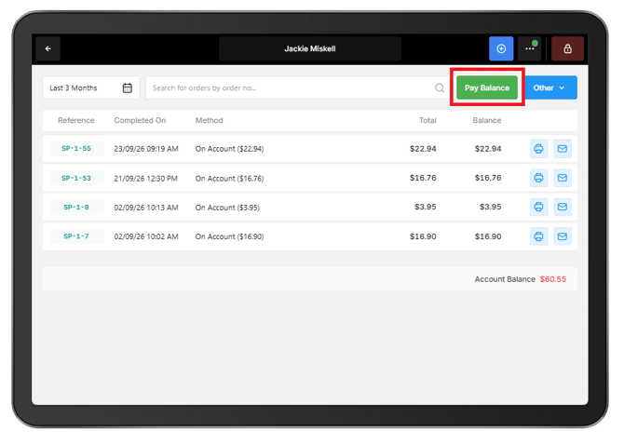The height and width of the screenshot is (444, 624).
Task: Click the Reference column header
Action: [x=76, y=120]
